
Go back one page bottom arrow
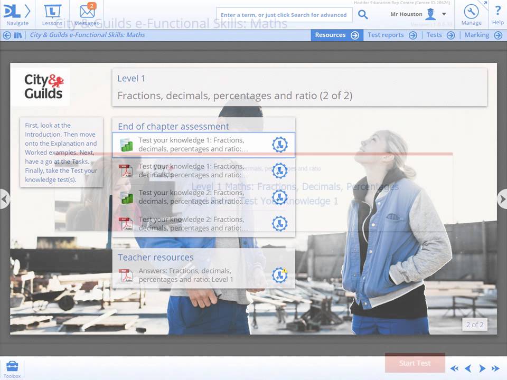coord(467,368)
